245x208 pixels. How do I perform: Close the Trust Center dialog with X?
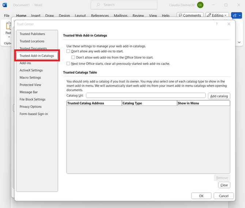(x=229, y=24)
